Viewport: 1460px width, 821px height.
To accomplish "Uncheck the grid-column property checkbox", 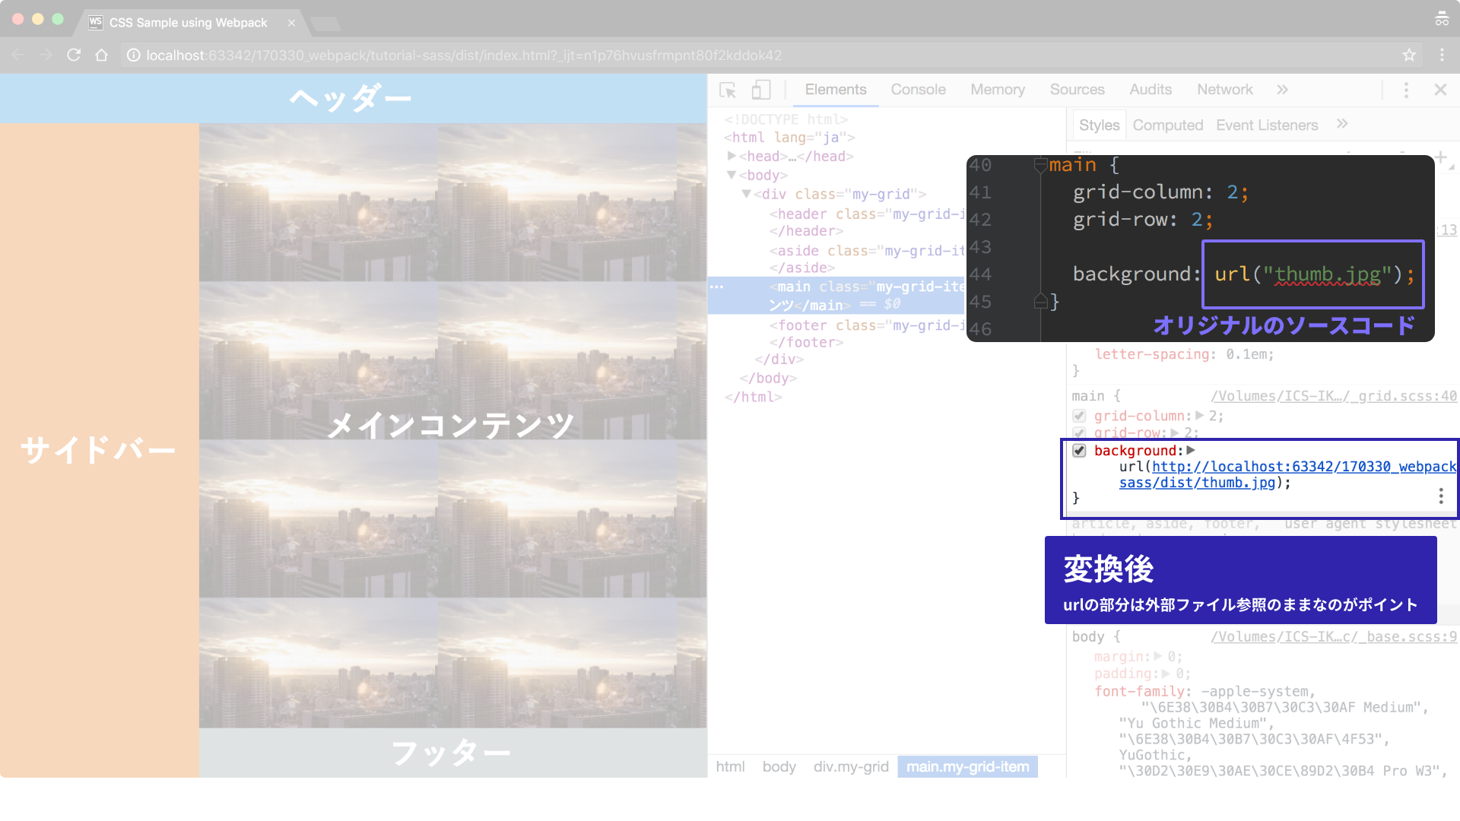I will click(1079, 416).
